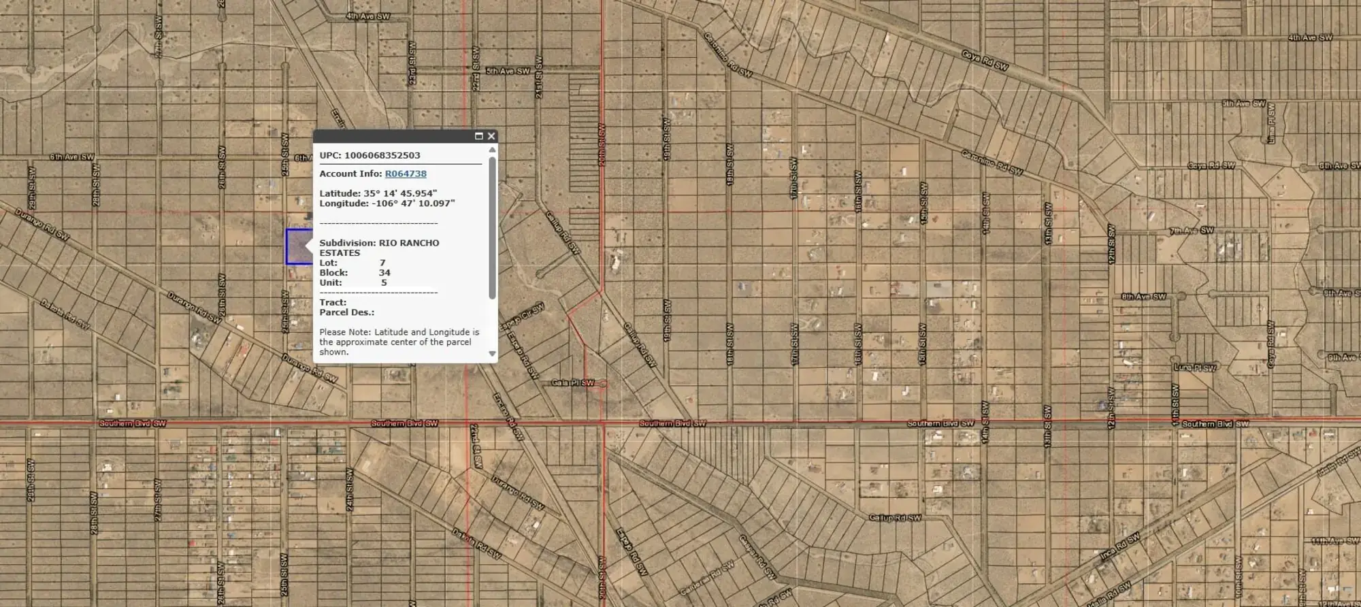Click the Gallup Rd SW label near bottom

[x=895, y=518]
